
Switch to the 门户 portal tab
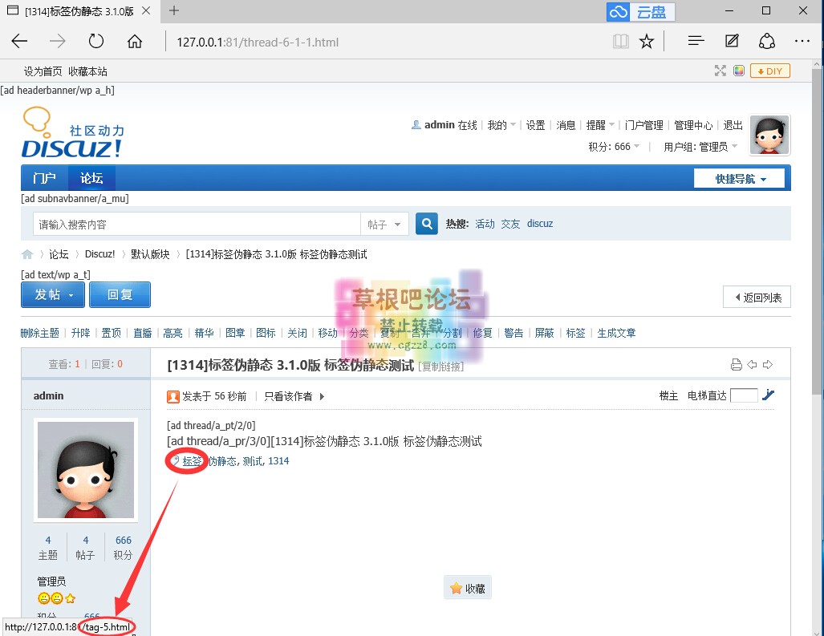pyautogui.click(x=44, y=178)
